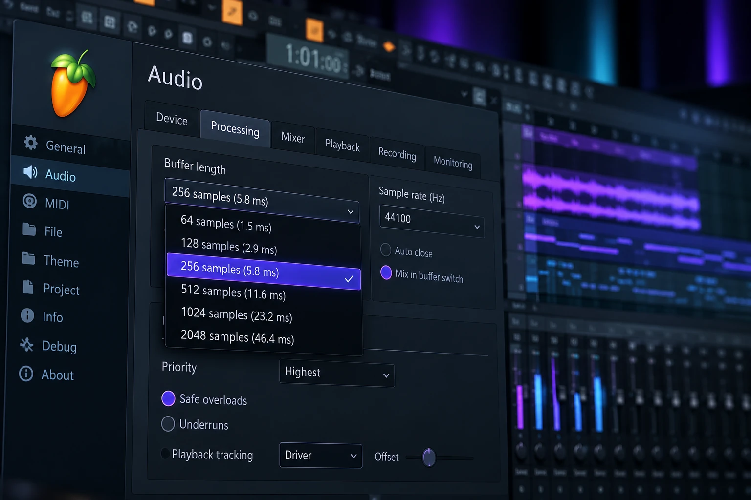Viewport: 751px width, 500px height.
Task: Expand the Priority dropdown showing Highest
Action: point(337,374)
